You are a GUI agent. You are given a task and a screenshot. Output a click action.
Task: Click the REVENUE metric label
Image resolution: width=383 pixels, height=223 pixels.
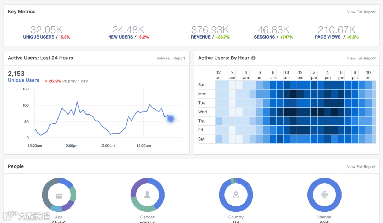point(200,37)
